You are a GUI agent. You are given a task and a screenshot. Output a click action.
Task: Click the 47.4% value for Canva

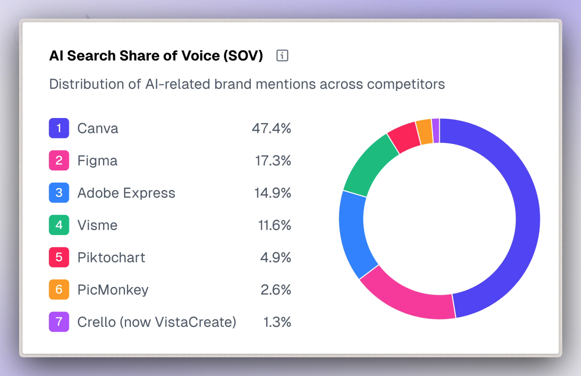(272, 128)
